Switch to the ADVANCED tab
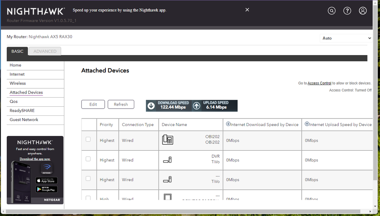 point(45,51)
